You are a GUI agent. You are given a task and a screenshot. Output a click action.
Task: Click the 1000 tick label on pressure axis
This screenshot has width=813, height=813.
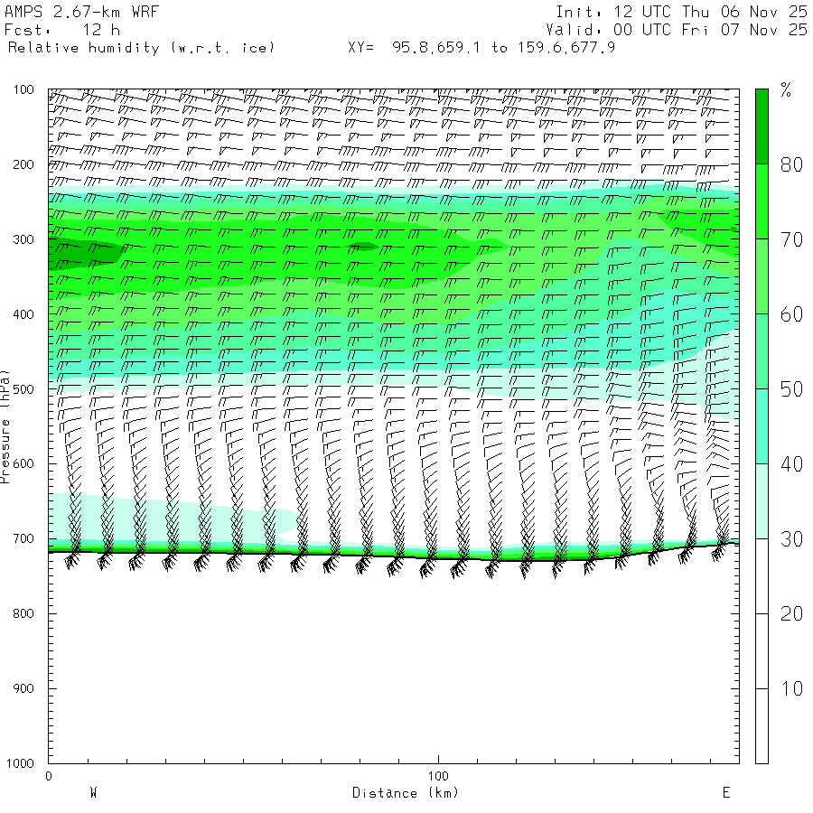point(22,764)
